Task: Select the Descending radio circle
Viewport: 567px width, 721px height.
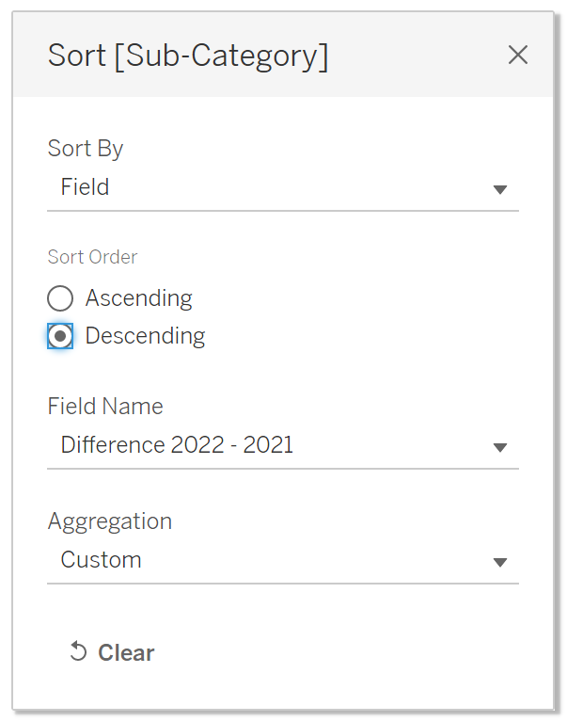Action: (60, 337)
